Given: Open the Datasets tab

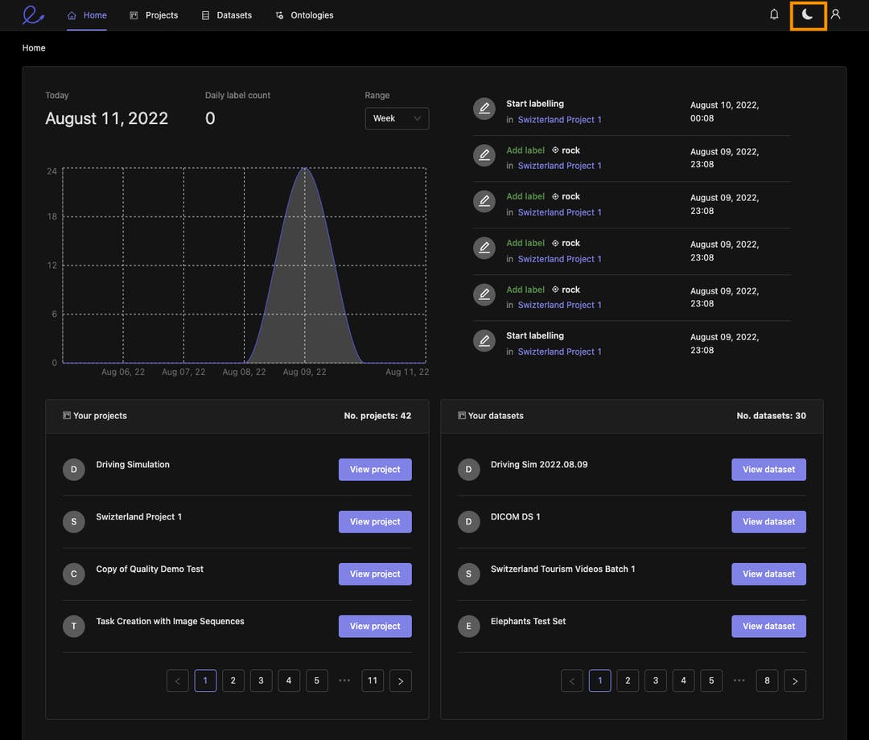Looking at the screenshot, I should pyautogui.click(x=226, y=15).
